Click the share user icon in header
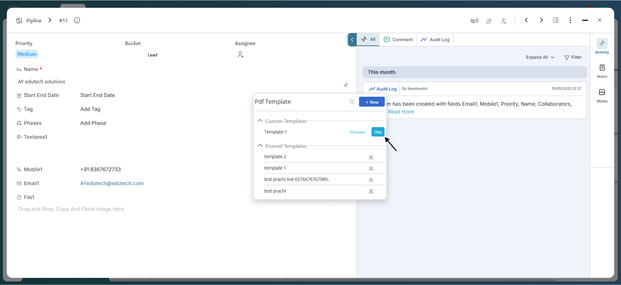Image resolution: width=621 pixels, height=285 pixels. [504, 21]
